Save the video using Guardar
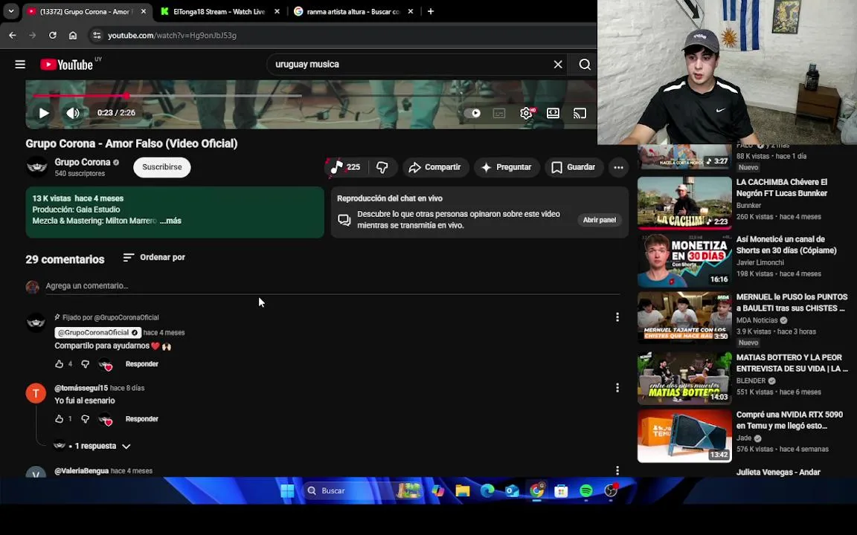The height and width of the screenshot is (535, 857). point(574,167)
